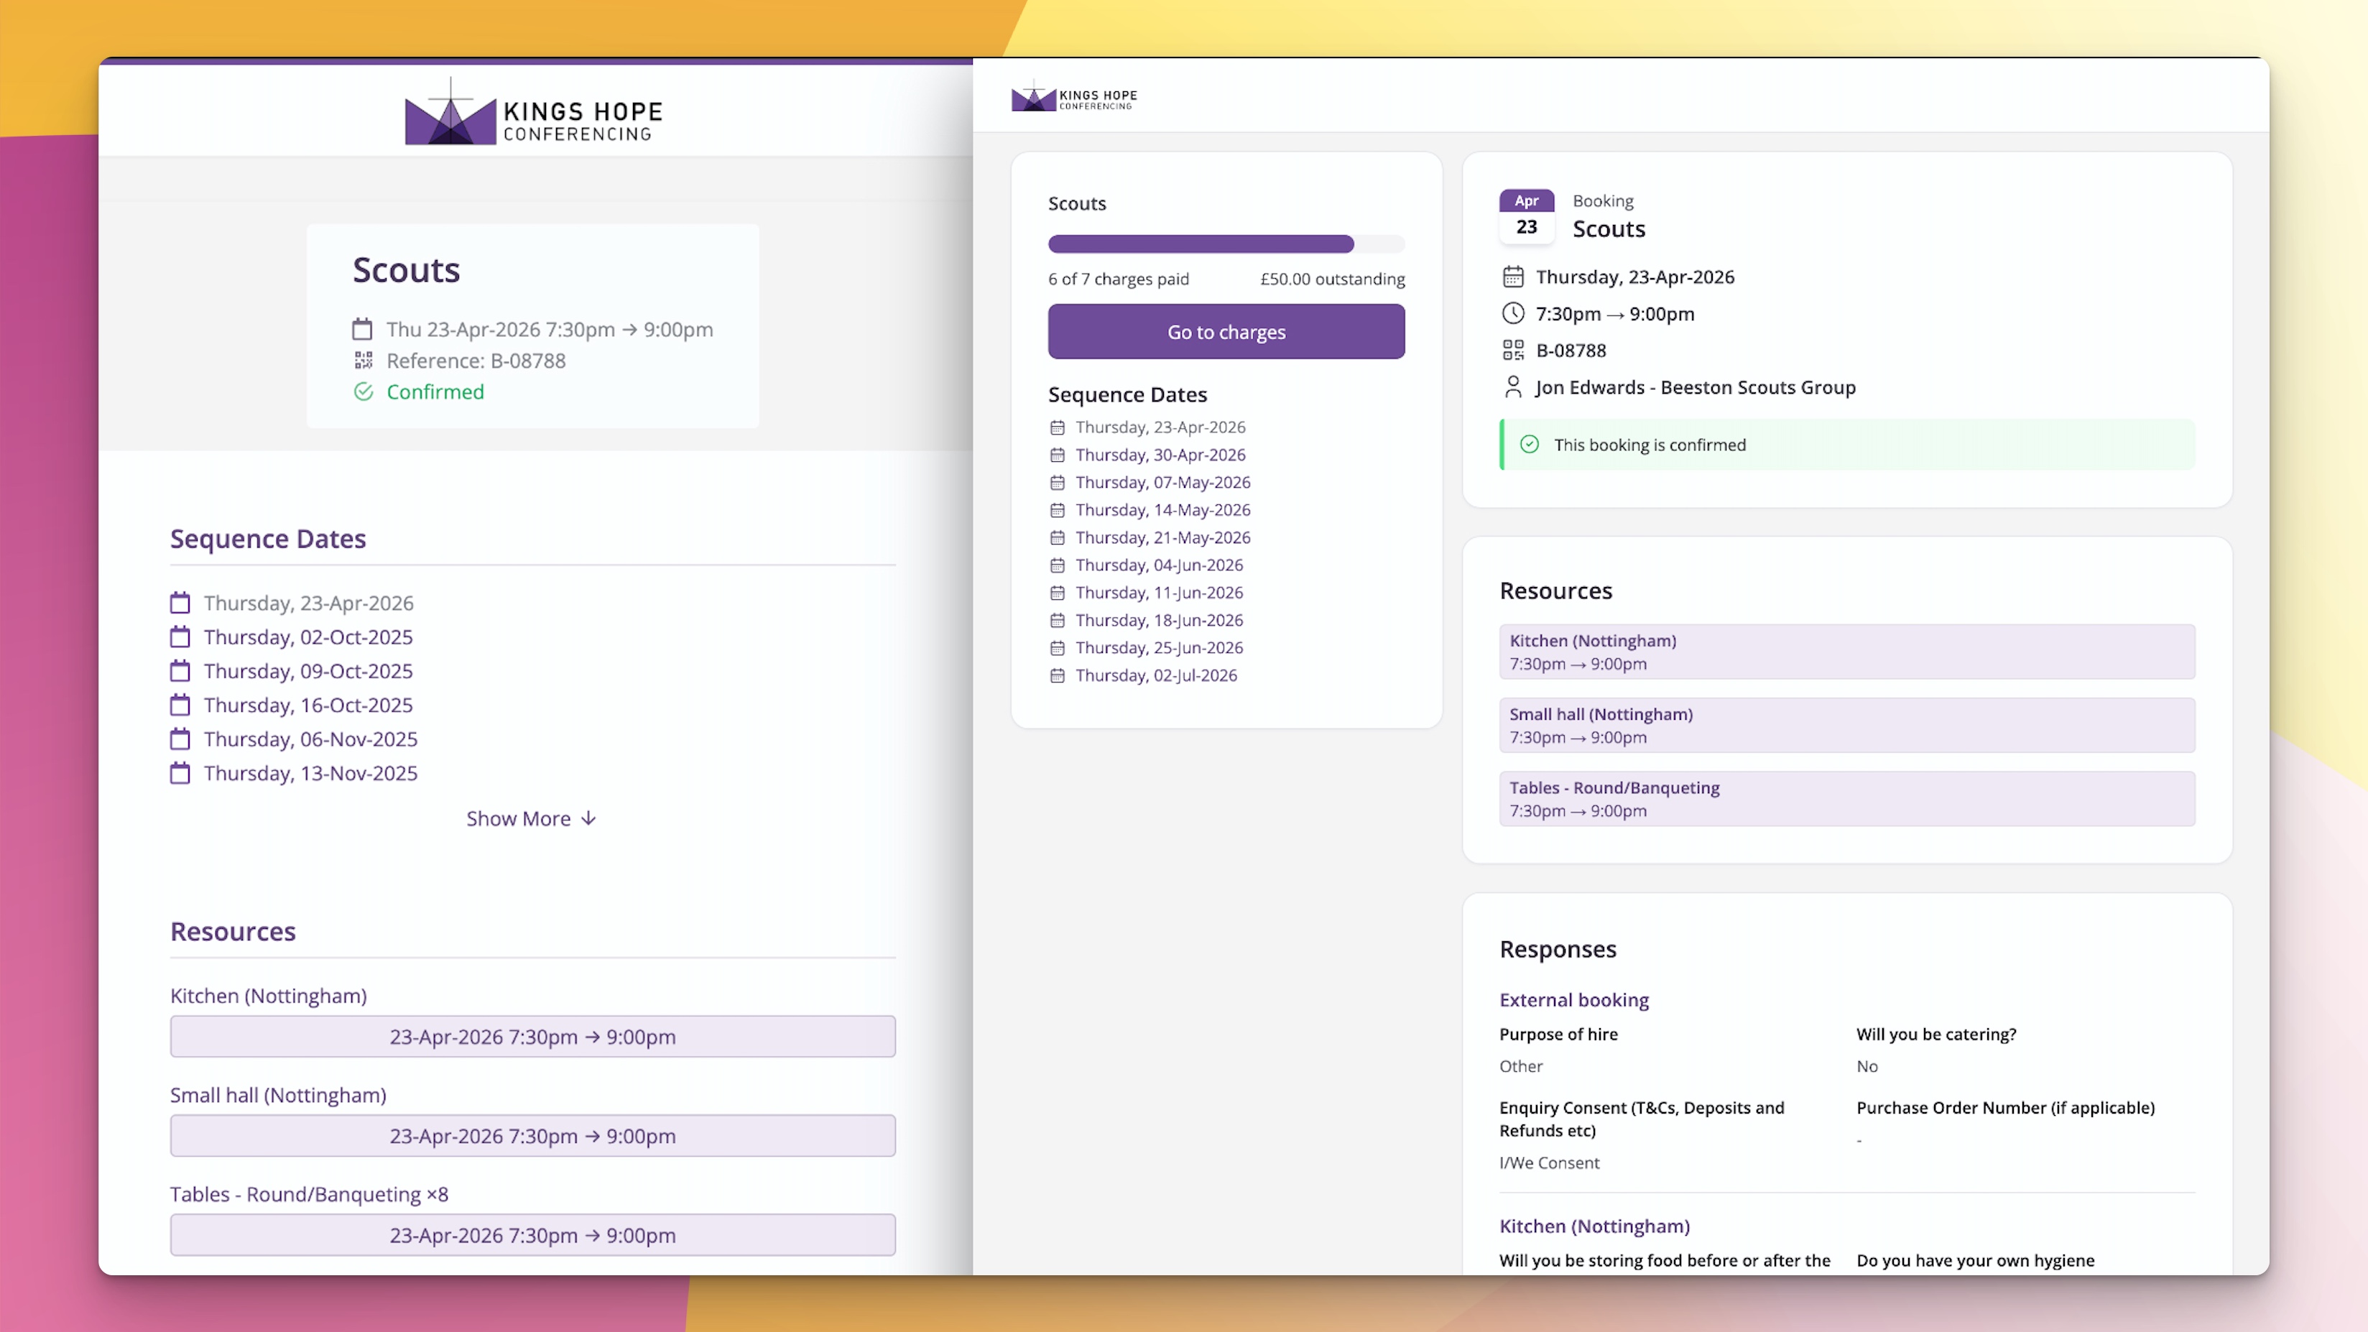This screenshot has height=1332, width=2368.
Task: Click calendar icon next to Thursday, 14-May-2026
Action: pos(1057,510)
